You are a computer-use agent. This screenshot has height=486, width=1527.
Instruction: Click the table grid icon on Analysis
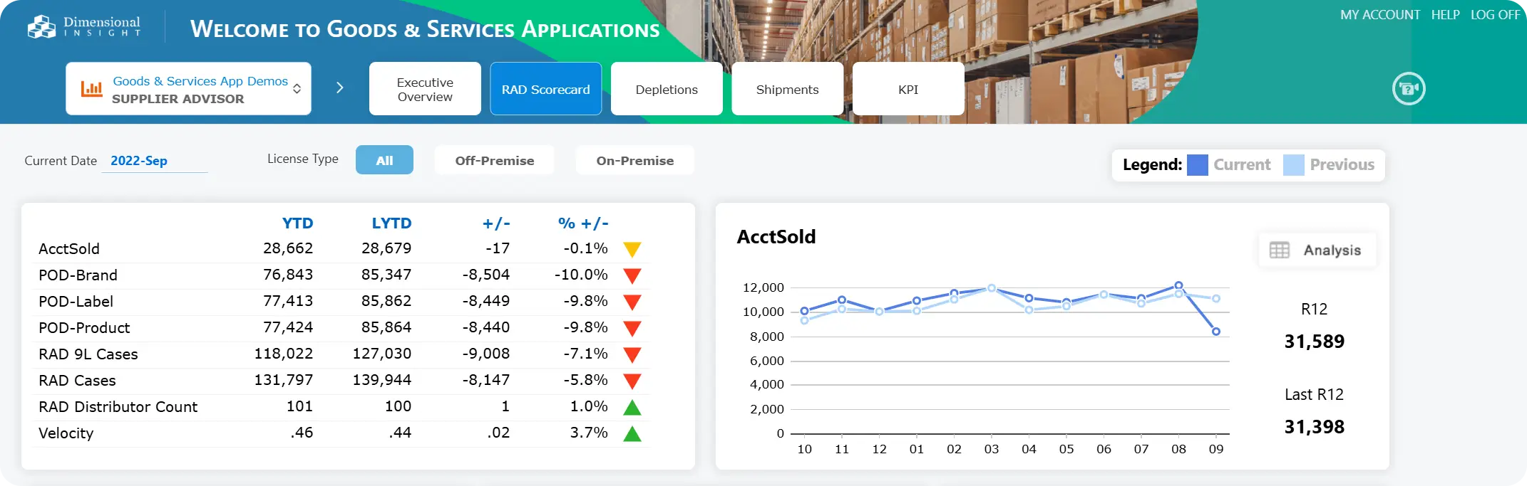pos(1280,250)
